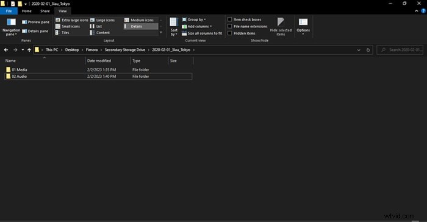The width and height of the screenshot is (427, 222).
Task: Toggle the Details pane
Action: (x=35, y=31)
